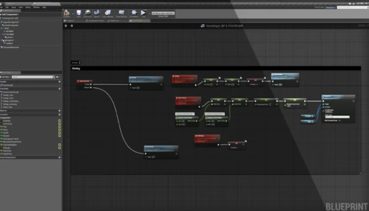
Task: Click the graph back navigation arrow
Action: click(66, 26)
